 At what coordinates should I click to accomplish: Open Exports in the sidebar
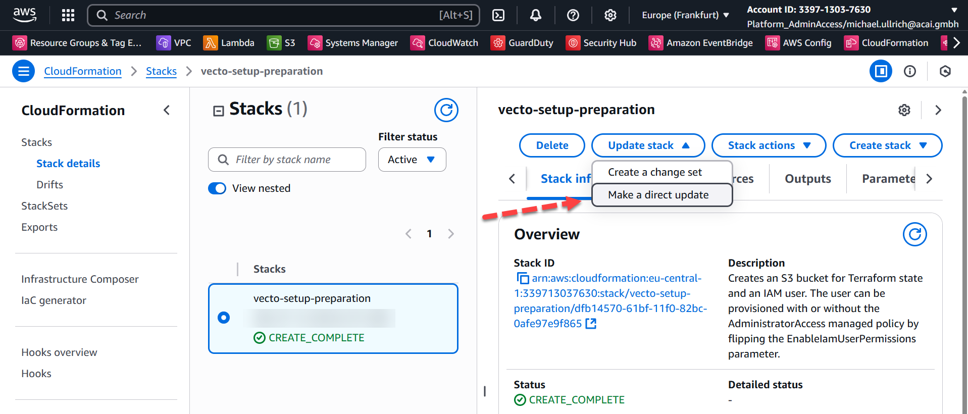click(39, 227)
